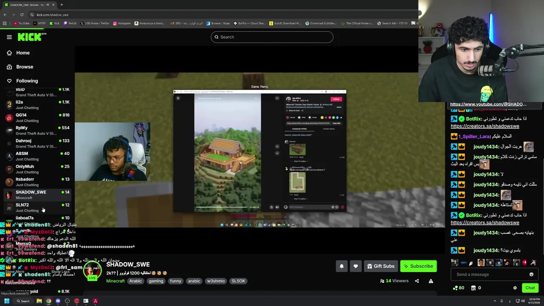
Task: Open the Home / Twitter bookmark
Action: (x=94, y=23)
